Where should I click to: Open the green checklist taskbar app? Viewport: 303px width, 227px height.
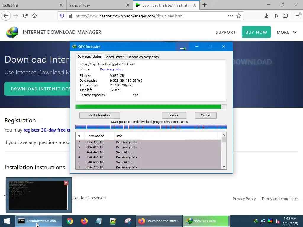(x=113, y=221)
